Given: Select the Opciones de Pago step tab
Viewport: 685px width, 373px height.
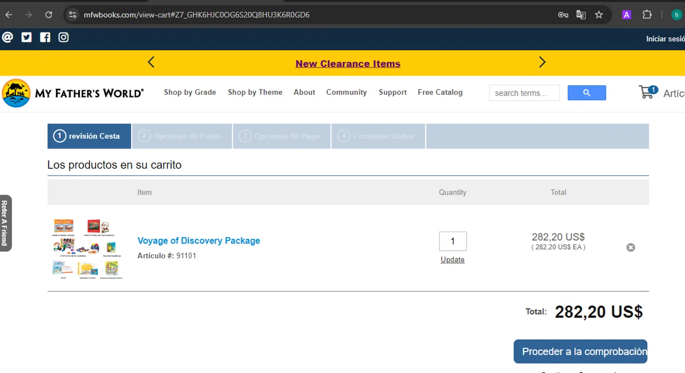Looking at the screenshot, I should [282, 136].
